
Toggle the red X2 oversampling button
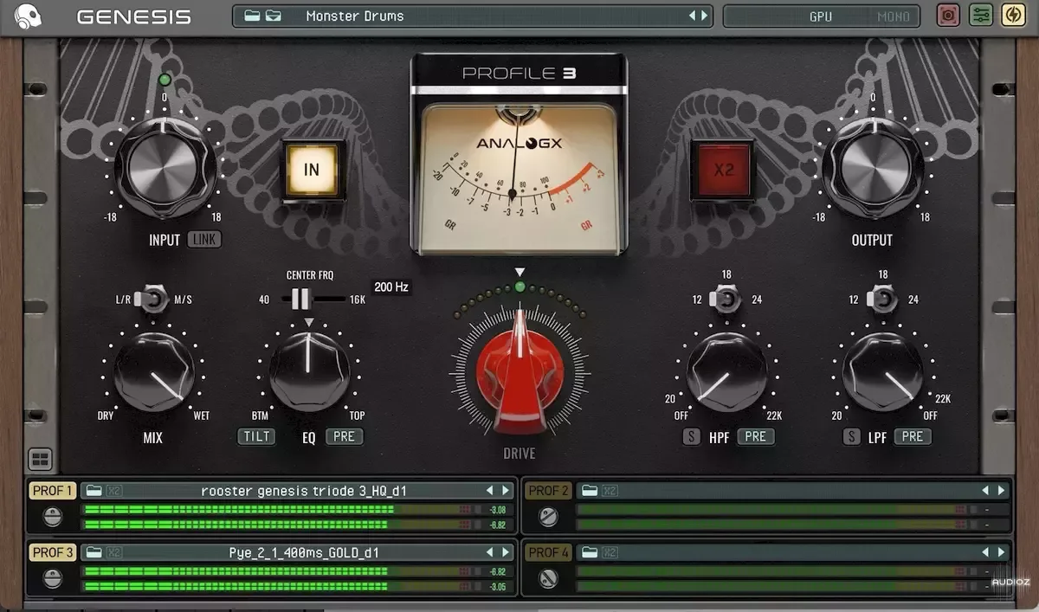pos(724,170)
